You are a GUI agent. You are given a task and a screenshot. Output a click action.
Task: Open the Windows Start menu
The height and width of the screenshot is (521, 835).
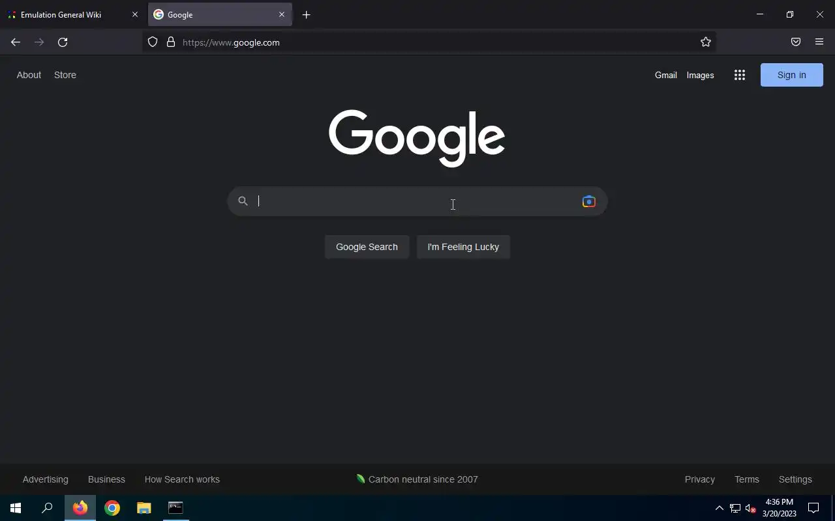pyautogui.click(x=16, y=508)
